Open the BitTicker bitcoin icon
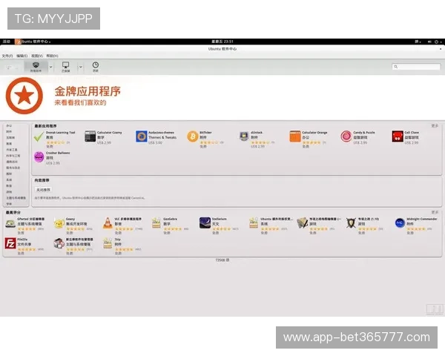Image resolution: width=445 pixels, height=356 pixels. (193, 136)
